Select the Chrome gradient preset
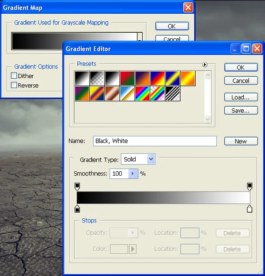Screen dimensions: 265x276 click(127, 93)
